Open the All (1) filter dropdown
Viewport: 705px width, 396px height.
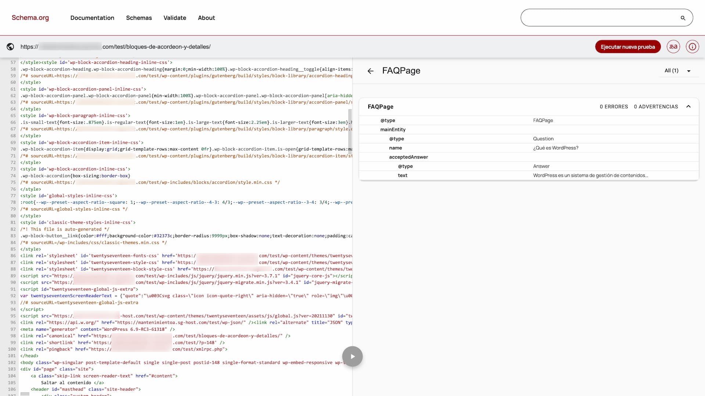pyautogui.click(x=677, y=71)
